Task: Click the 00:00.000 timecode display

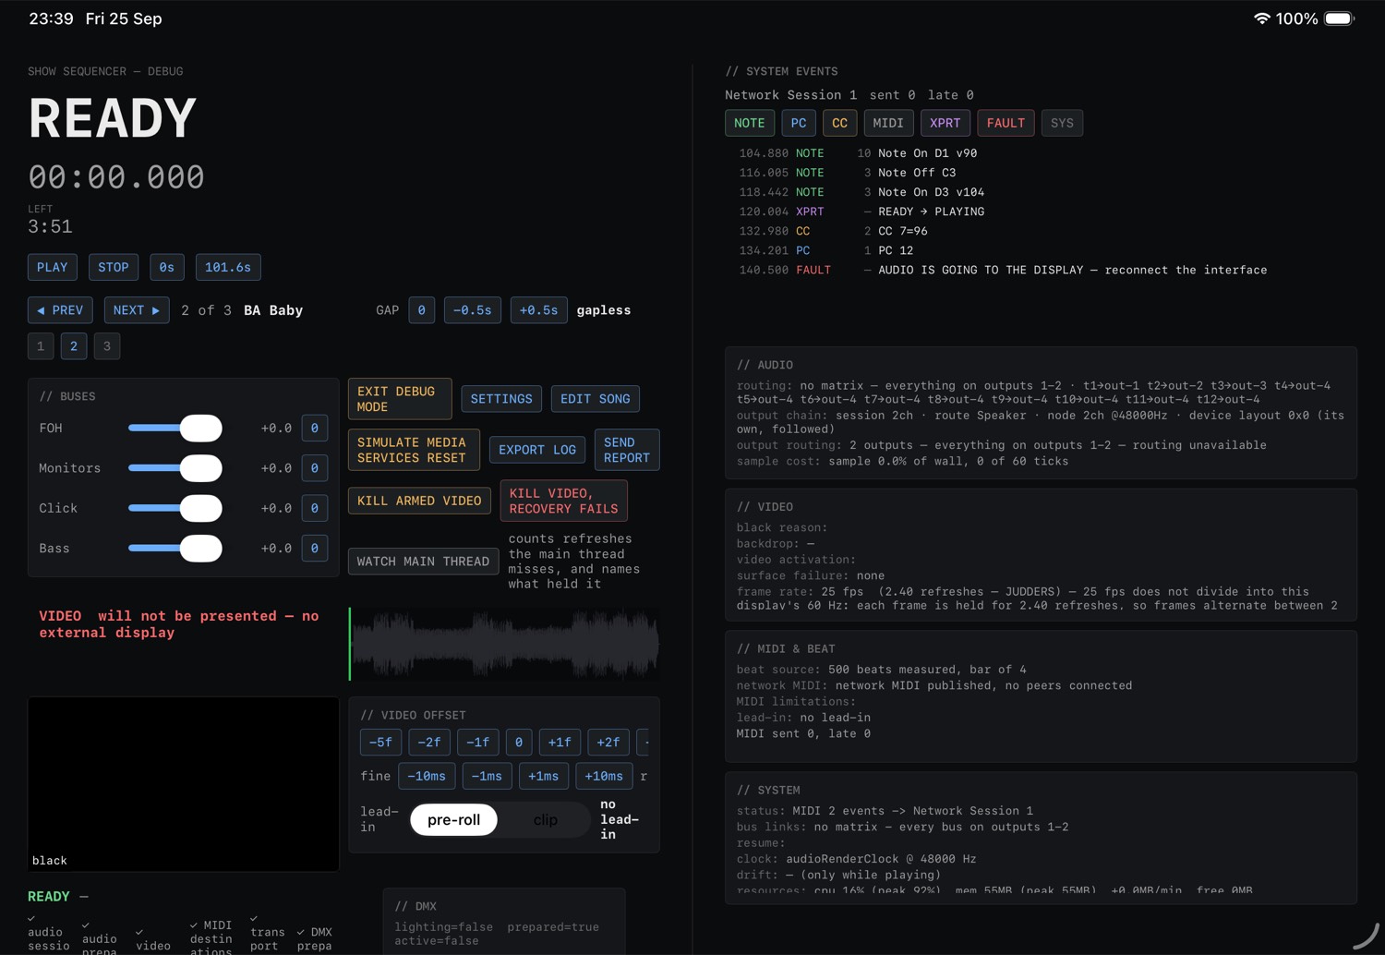Action: coord(116,176)
